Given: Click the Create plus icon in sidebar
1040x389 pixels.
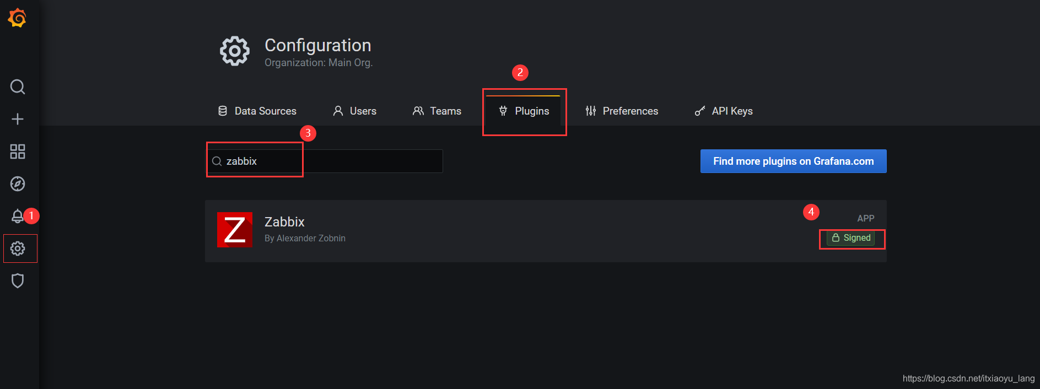Looking at the screenshot, I should (x=18, y=119).
